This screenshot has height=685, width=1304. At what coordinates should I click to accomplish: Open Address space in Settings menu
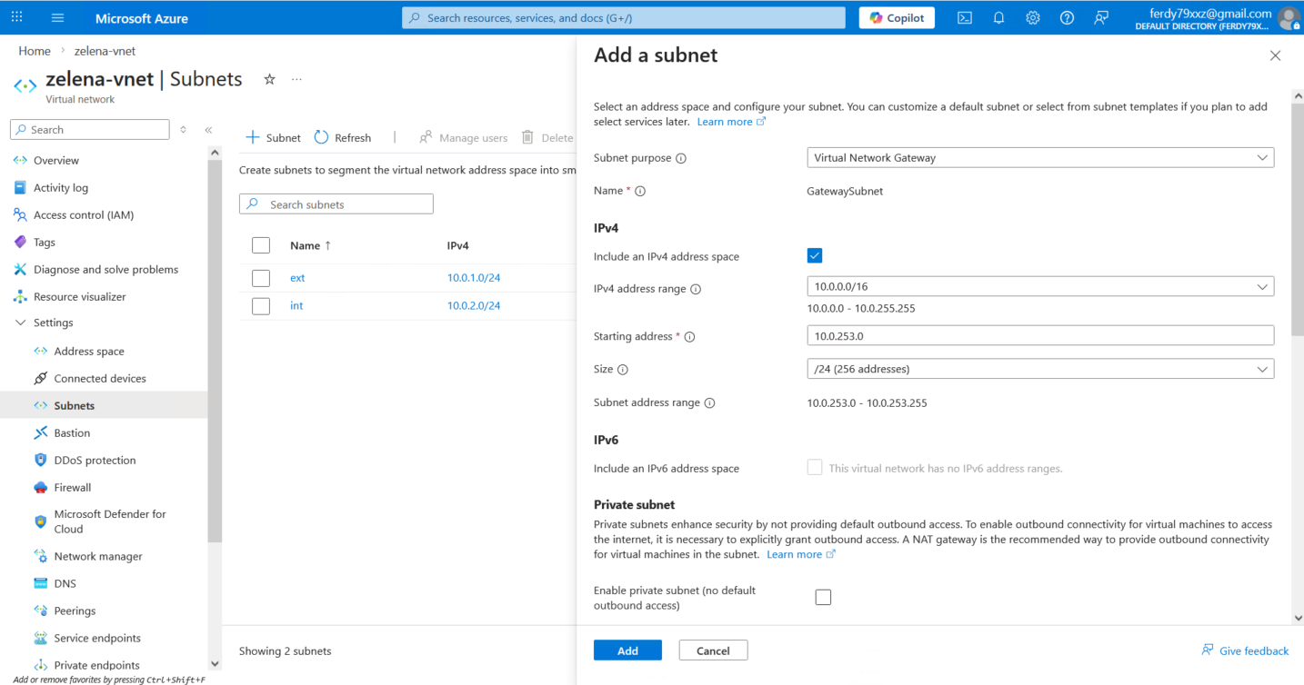pos(89,352)
